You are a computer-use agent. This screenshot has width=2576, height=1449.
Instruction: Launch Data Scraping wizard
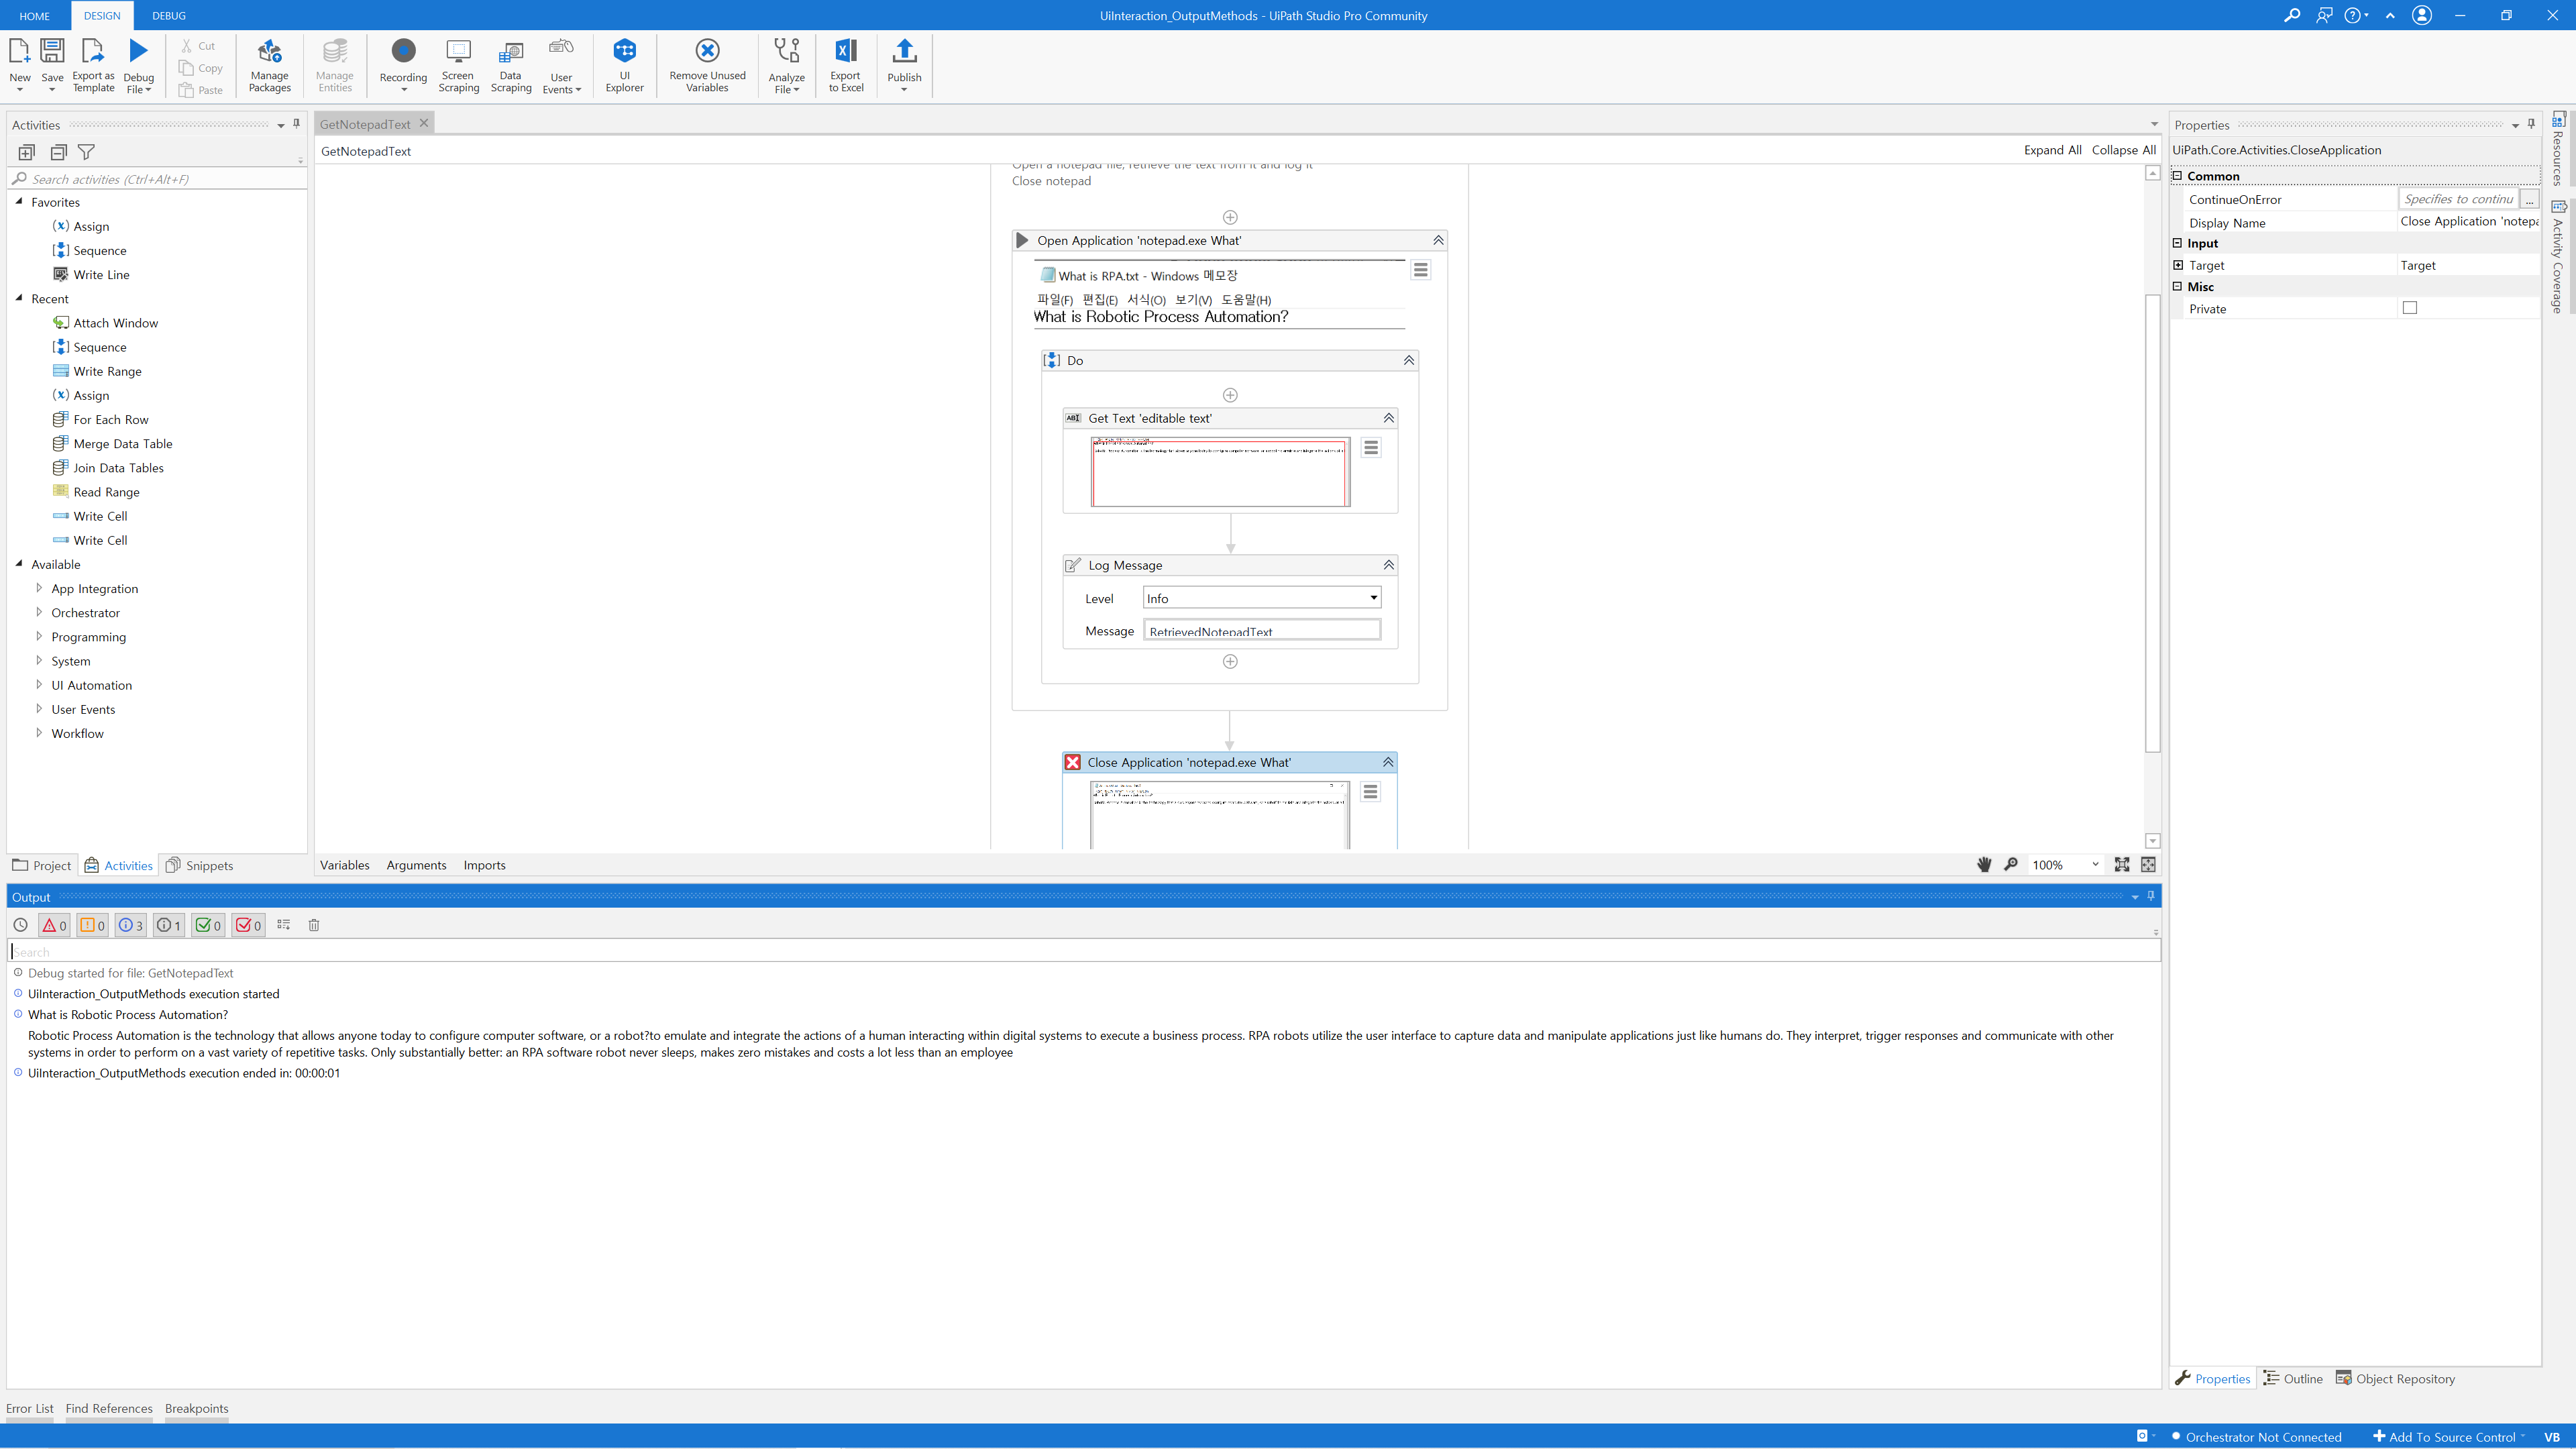click(511, 65)
